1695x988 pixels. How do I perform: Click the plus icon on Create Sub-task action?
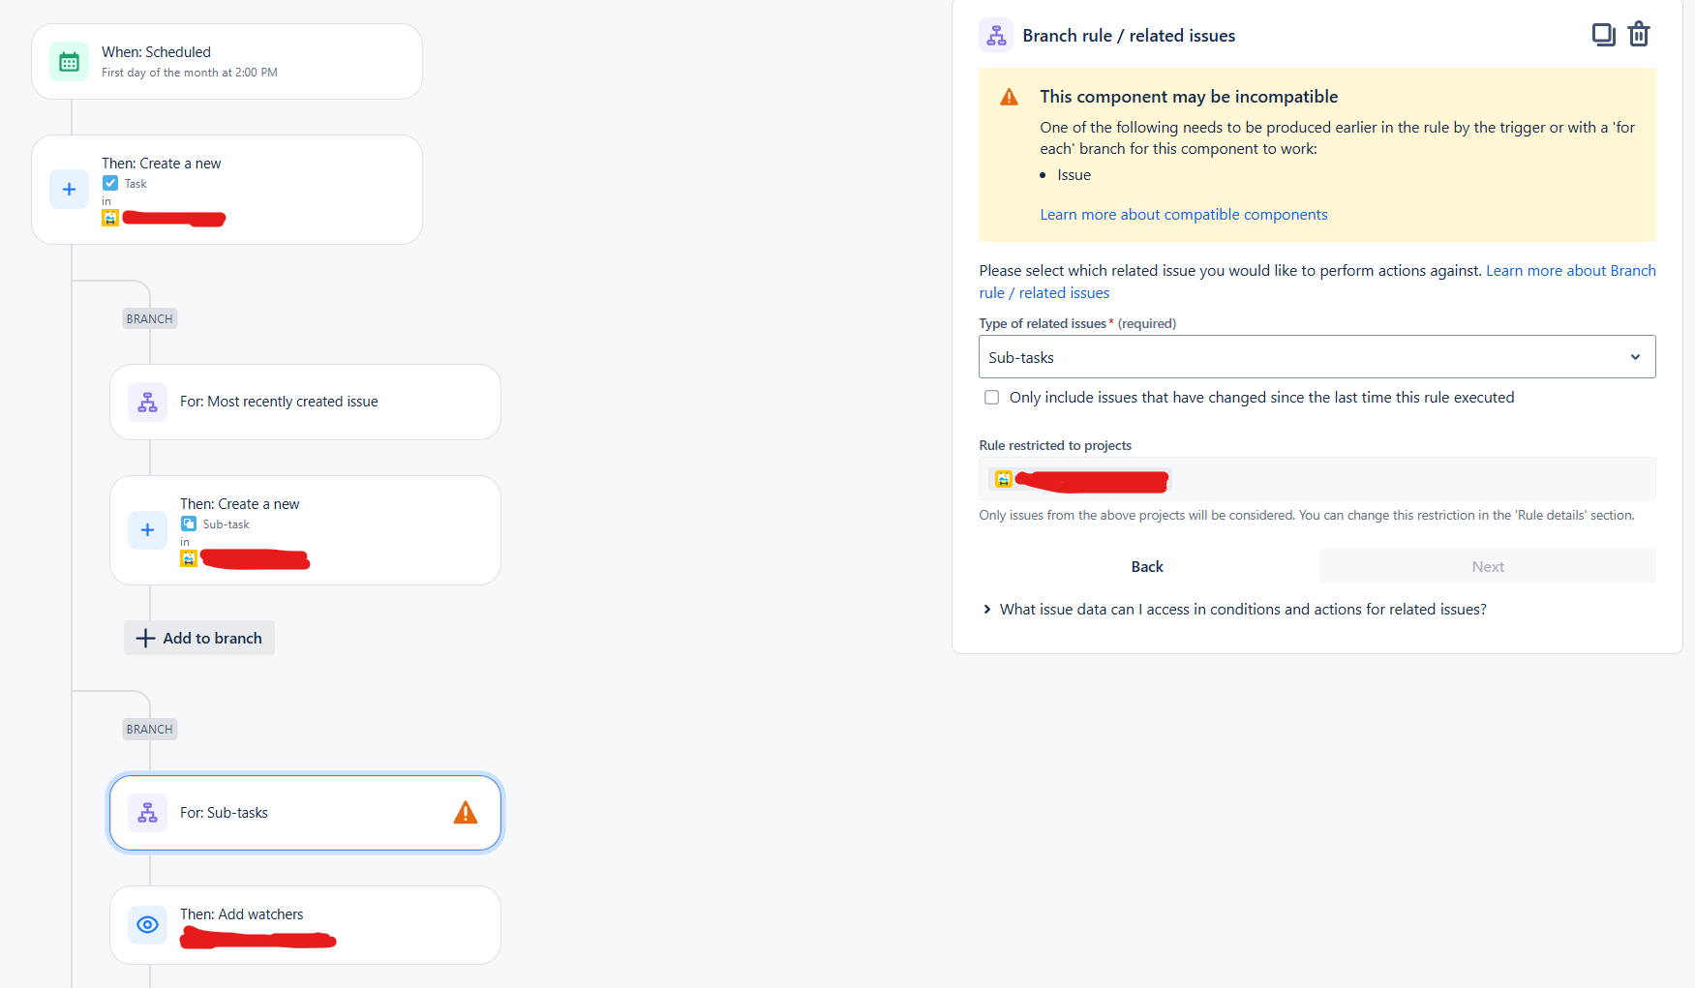[x=147, y=530]
